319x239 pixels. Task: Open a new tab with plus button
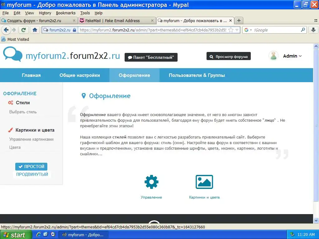pyautogui.click(x=239, y=21)
